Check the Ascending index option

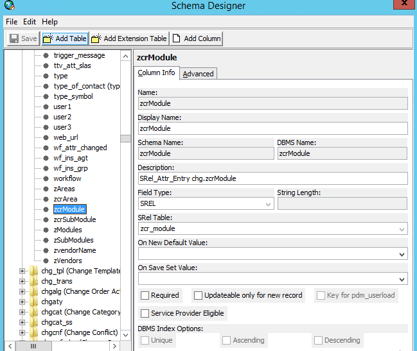(x=226, y=340)
